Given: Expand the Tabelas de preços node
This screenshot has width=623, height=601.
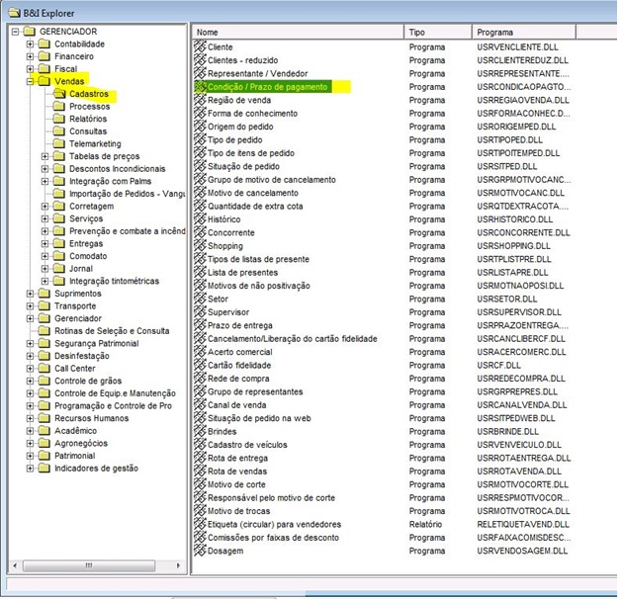Looking at the screenshot, I should 44,156.
